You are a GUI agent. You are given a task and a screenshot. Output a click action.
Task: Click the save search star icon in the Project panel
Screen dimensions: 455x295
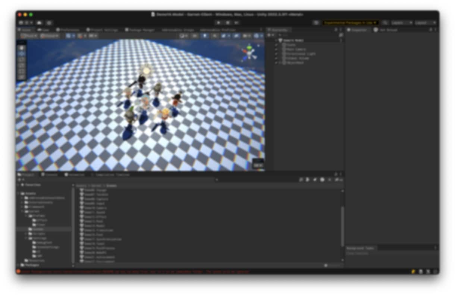[x=329, y=180]
